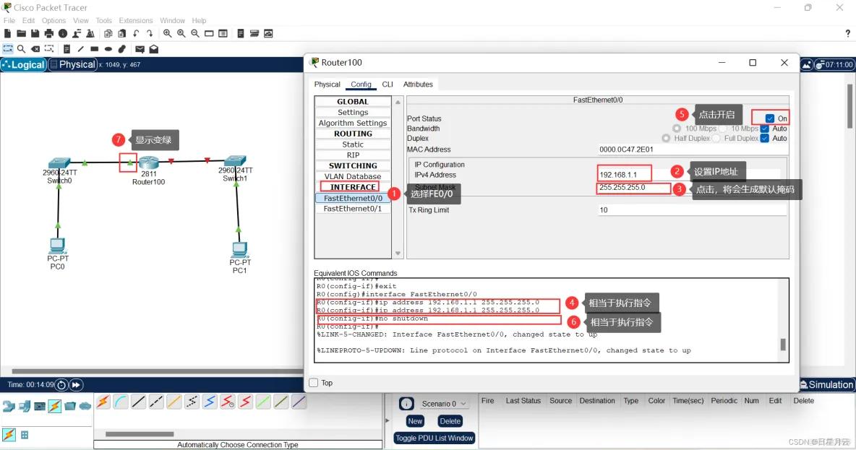Open the Attributes tab in Router100
The image size is (856, 450).
point(418,85)
